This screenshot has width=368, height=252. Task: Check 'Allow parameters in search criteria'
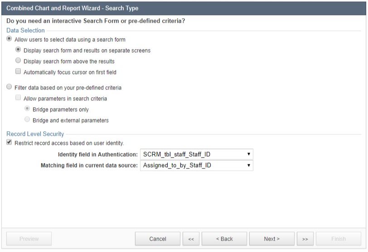pos(18,98)
